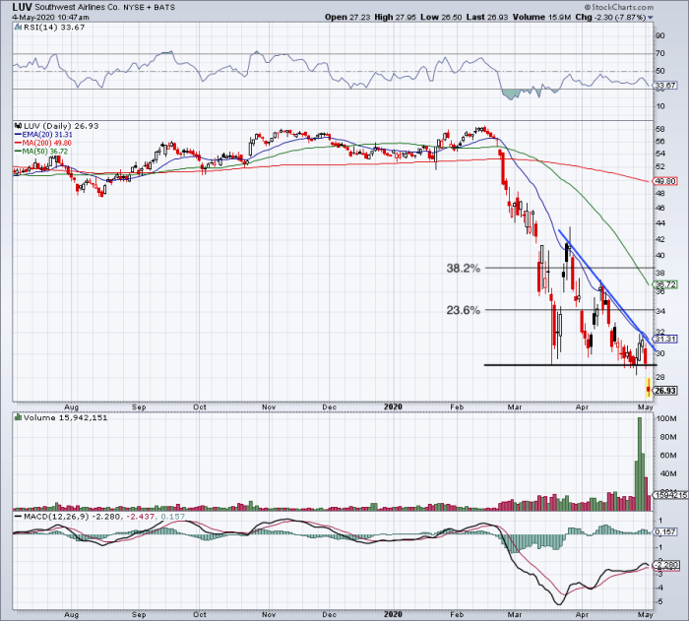Click the tallest green volume bar near 100M
Image resolution: width=689 pixels, height=621 pixels.
click(x=640, y=464)
